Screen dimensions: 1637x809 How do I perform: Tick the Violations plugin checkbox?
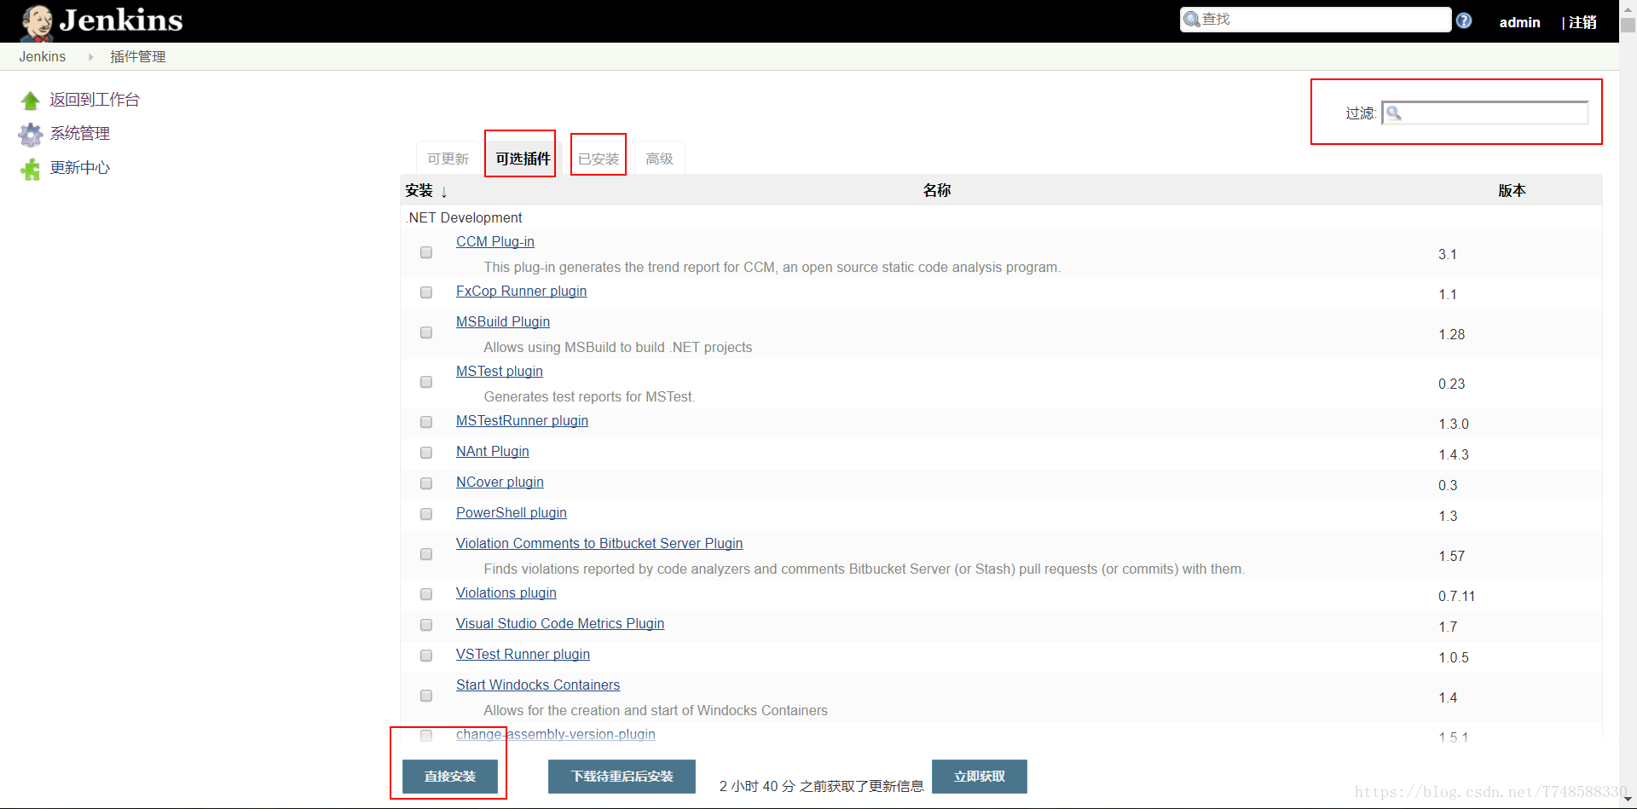[x=426, y=594]
